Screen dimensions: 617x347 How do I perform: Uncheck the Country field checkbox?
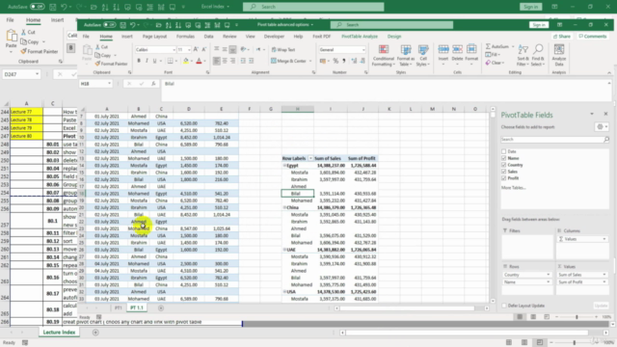pyautogui.click(x=503, y=165)
